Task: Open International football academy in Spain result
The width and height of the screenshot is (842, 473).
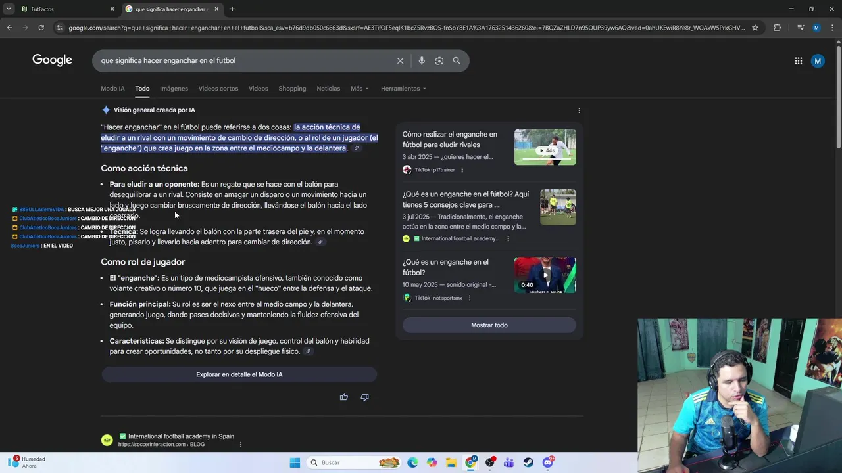Action: (181, 436)
